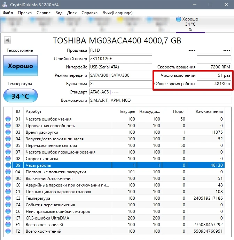234x240 pixels.
Task: Click the status icon of attribute 08
Action: pyautogui.click(x=8, y=158)
